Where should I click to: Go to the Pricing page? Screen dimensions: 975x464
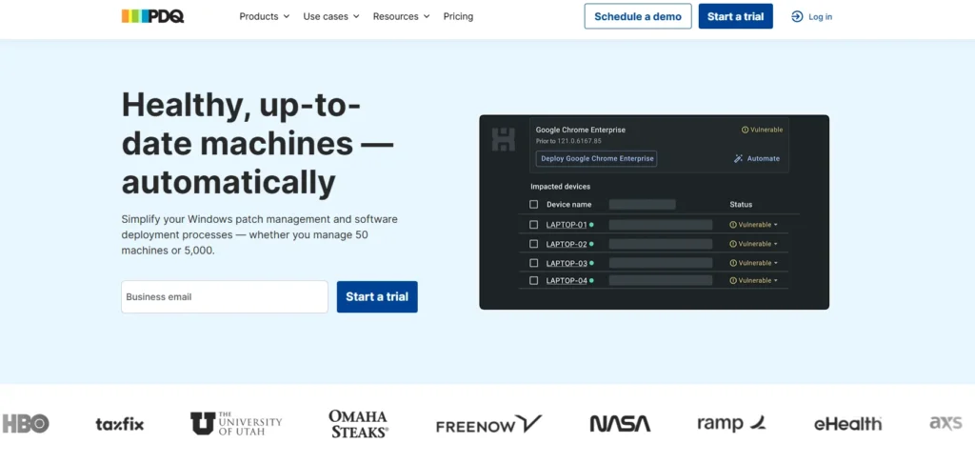458,17
